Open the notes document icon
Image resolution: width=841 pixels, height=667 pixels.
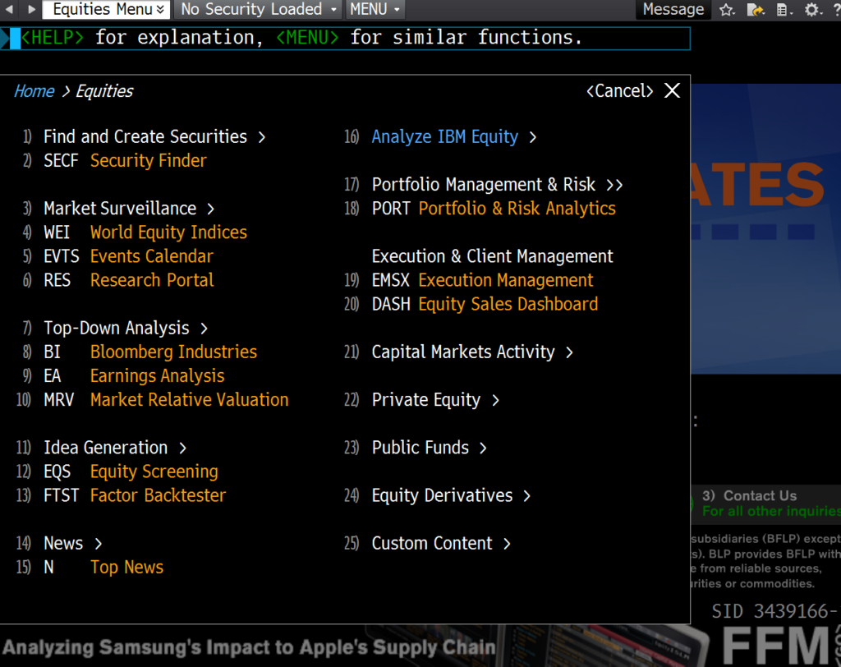782,10
